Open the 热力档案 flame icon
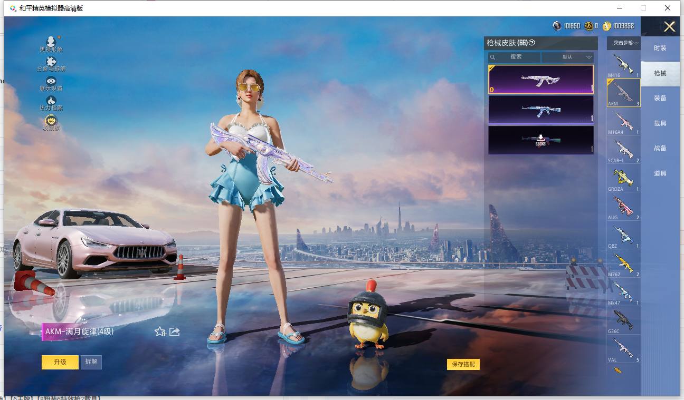Screen dimensions: 684x400 coord(51,100)
